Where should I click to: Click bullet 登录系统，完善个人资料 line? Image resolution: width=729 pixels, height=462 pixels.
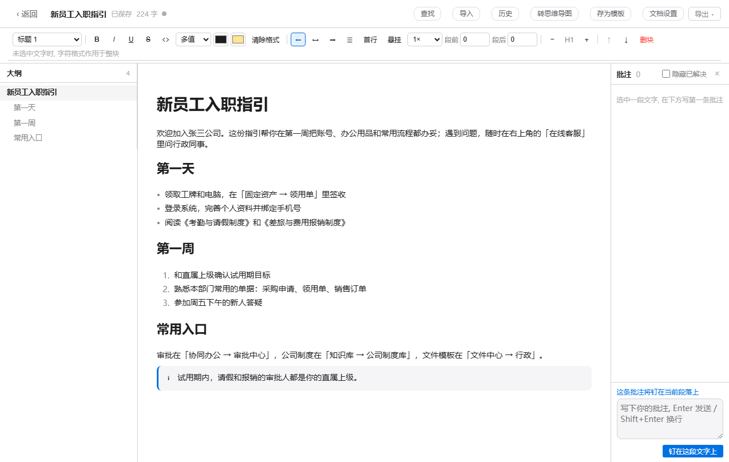pyautogui.click(x=233, y=208)
